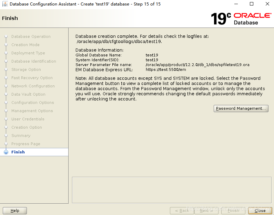Select Data Vault Option step

(x=28, y=94)
